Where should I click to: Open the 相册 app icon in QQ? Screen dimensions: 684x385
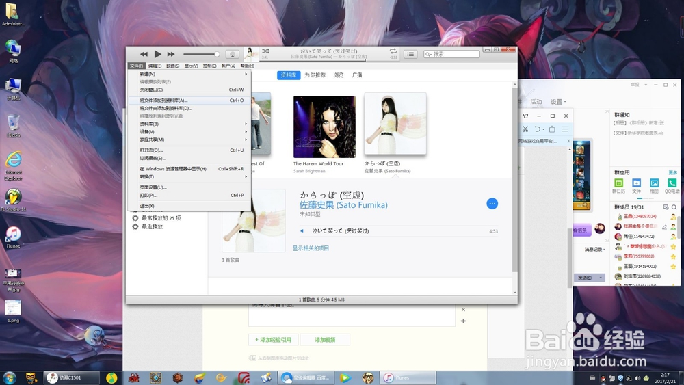[x=655, y=183]
